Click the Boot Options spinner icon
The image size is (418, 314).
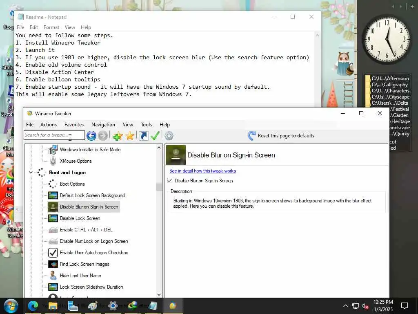(x=53, y=184)
